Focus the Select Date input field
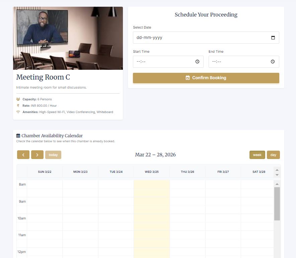Viewport: 296px width, 258px height. coord(201,38)
